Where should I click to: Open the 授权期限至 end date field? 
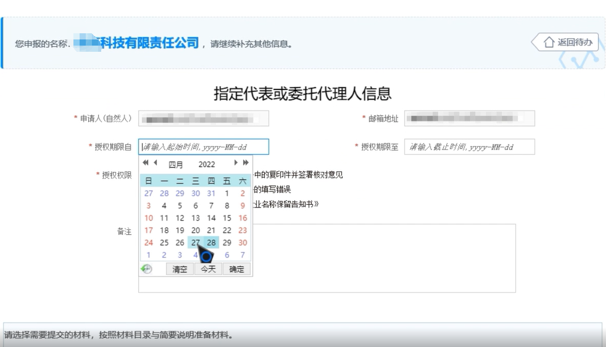pyautogui.click(x=469, y=147)
